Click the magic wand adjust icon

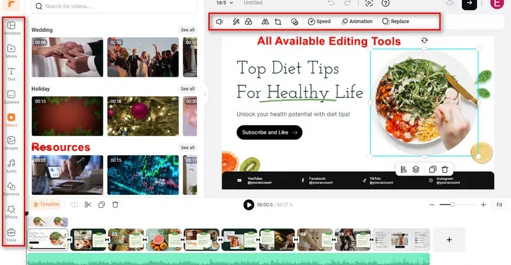pos(236,21)
